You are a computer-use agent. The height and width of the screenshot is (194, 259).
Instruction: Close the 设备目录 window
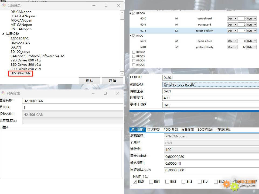click(118, 5)
